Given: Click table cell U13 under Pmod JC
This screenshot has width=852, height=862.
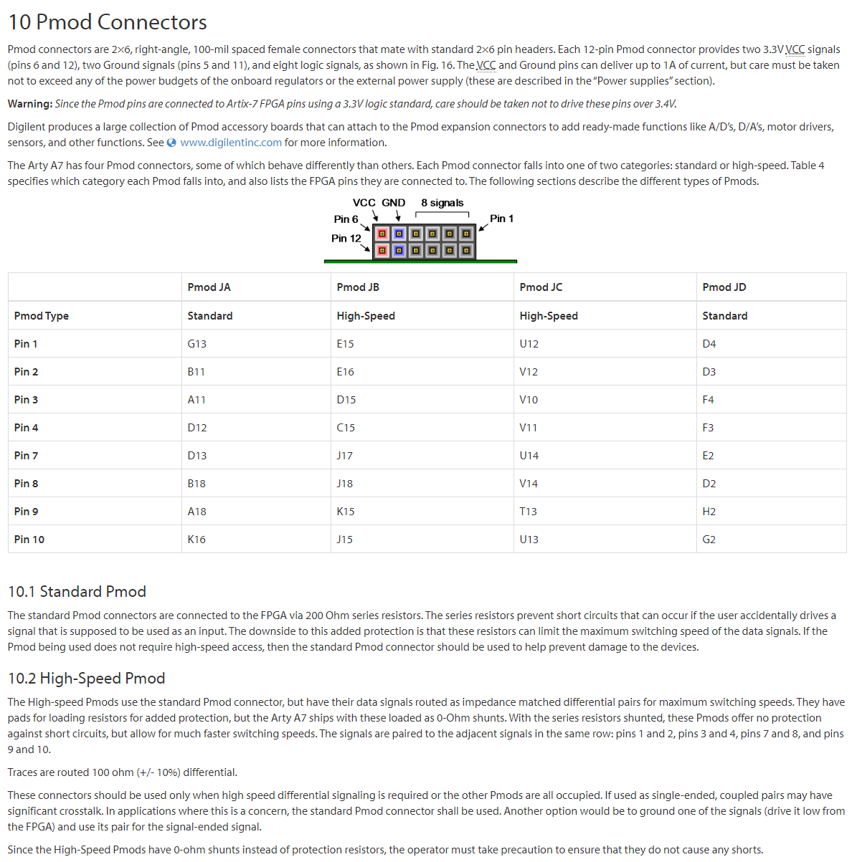Looking at the screenshot, I should [529, 540].
